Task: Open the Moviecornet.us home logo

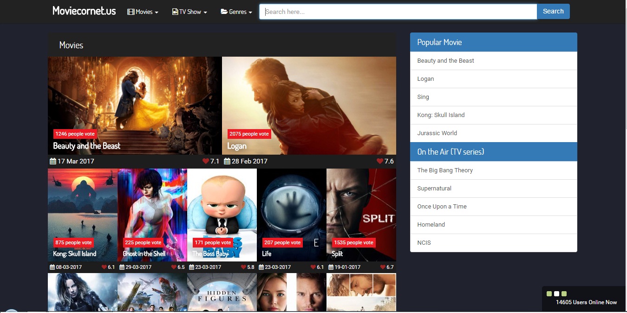Action: coord(84,11)
